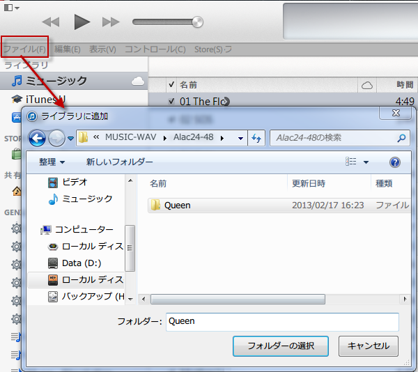This screenshot has height=372, width=418.
Task: Open the 整理 dropdown menu
Action: 52,162
